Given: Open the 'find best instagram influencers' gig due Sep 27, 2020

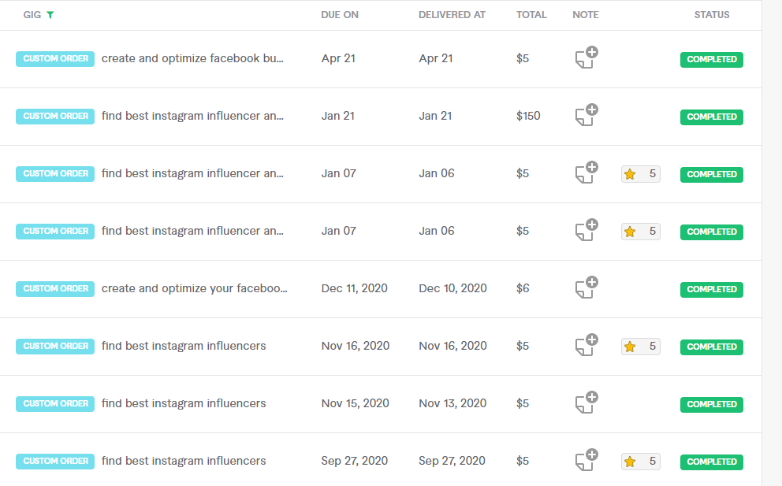Looking at the screenshot, I should [184, 461].
